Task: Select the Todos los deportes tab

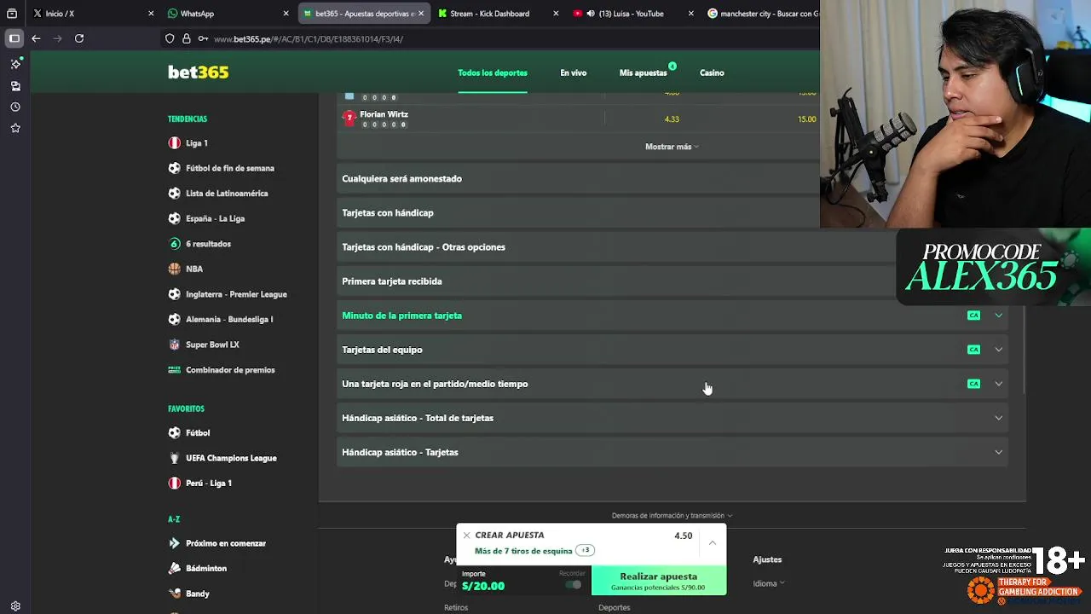Action: pos(493,73)
